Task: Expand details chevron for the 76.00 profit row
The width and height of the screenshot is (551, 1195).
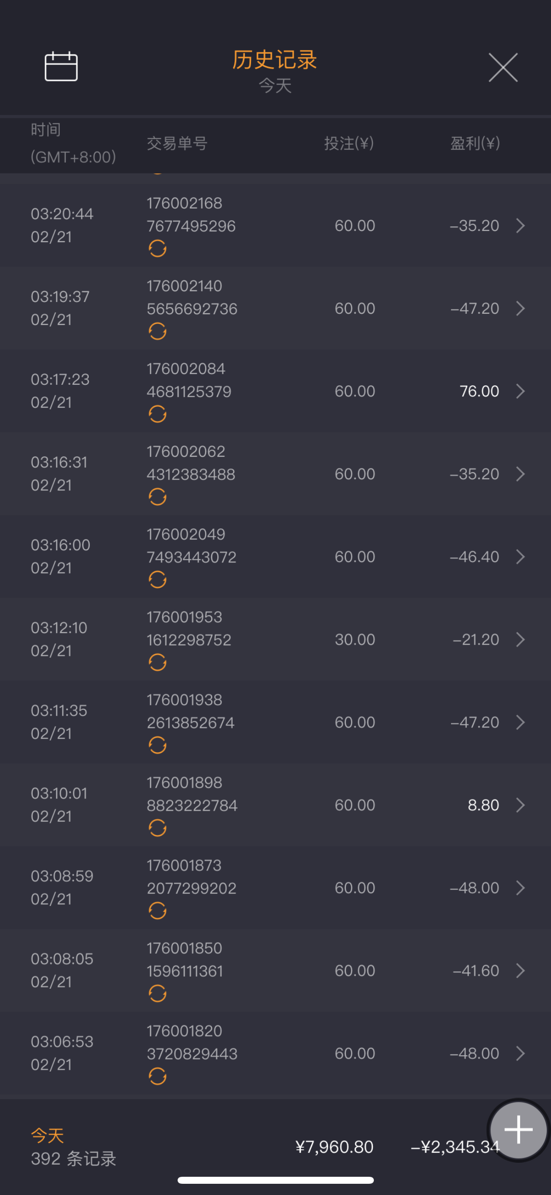Action: pyautogui.click(x=520, y=391)
